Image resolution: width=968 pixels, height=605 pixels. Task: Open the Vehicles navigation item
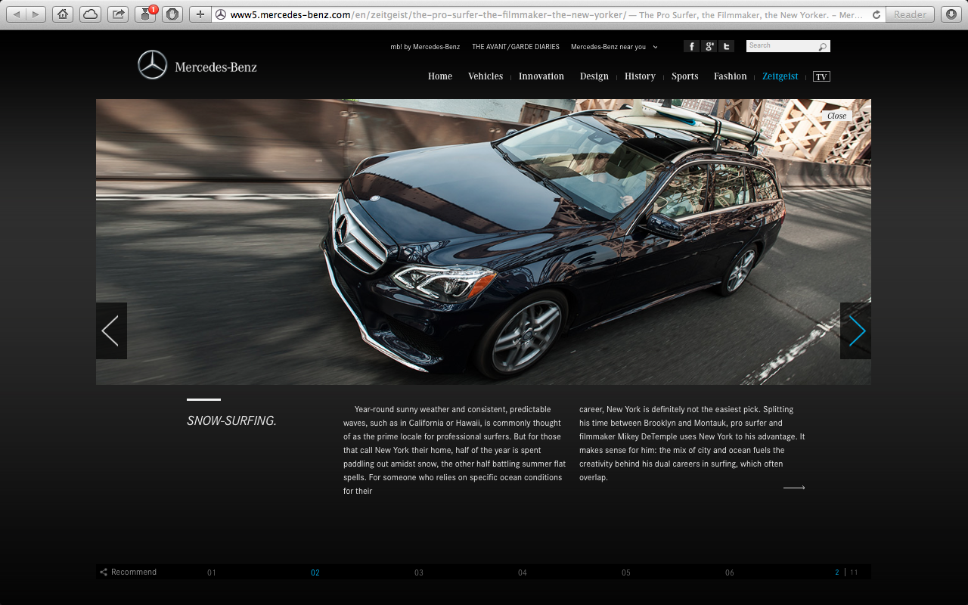[486, 76]
